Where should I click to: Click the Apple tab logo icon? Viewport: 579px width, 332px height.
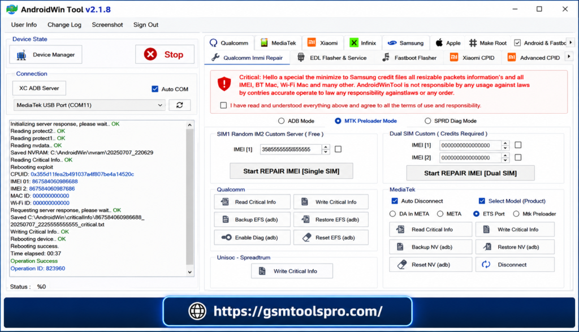pos(439,43)
